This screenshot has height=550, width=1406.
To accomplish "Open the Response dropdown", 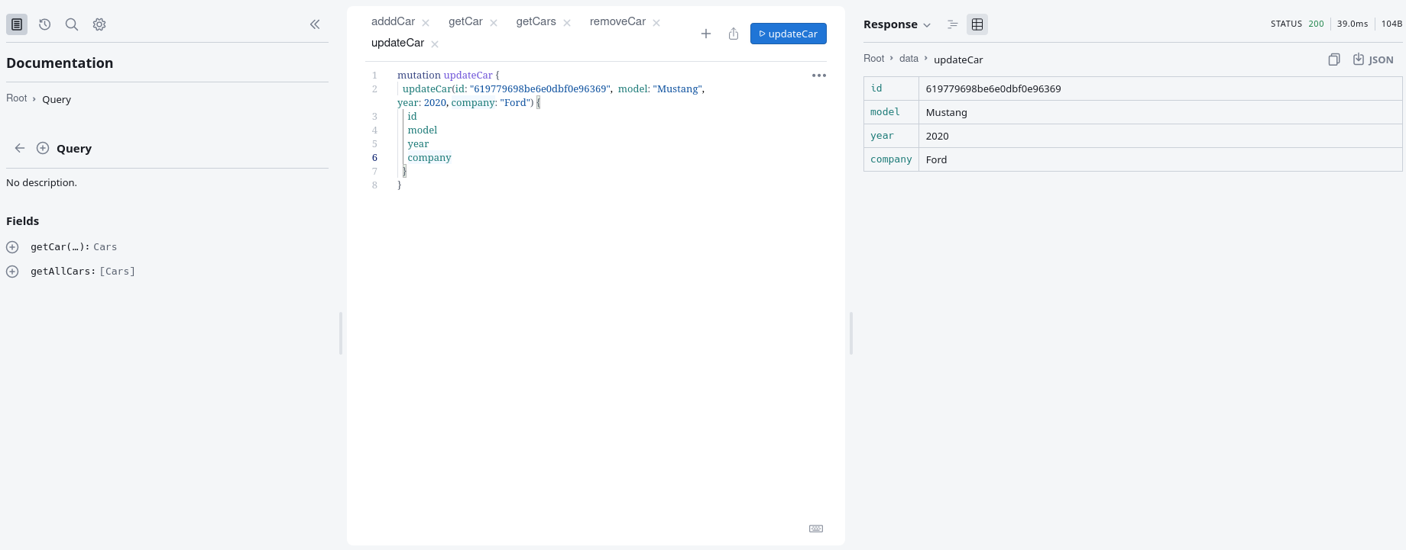I will pos(897,24).
